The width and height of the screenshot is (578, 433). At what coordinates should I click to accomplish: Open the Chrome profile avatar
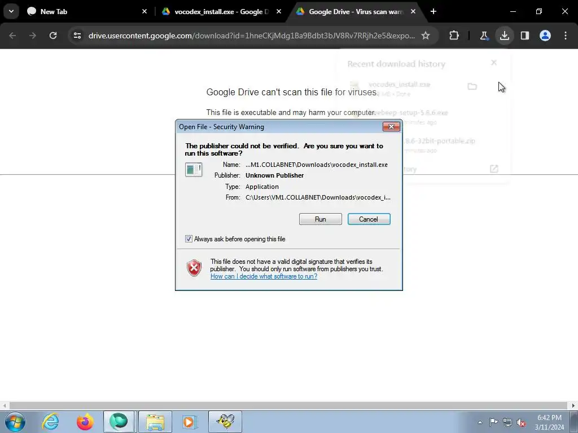click(x=545, y=36)
